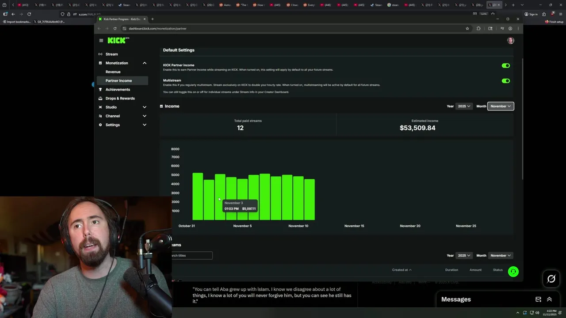
Task: Toggle the Multistream switch
Action: tap(506, 81)
